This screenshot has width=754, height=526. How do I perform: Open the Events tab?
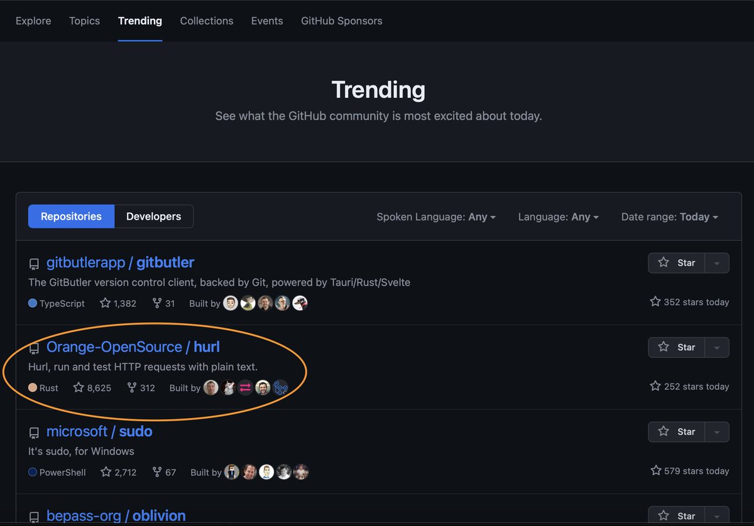(x=267, y=21)
